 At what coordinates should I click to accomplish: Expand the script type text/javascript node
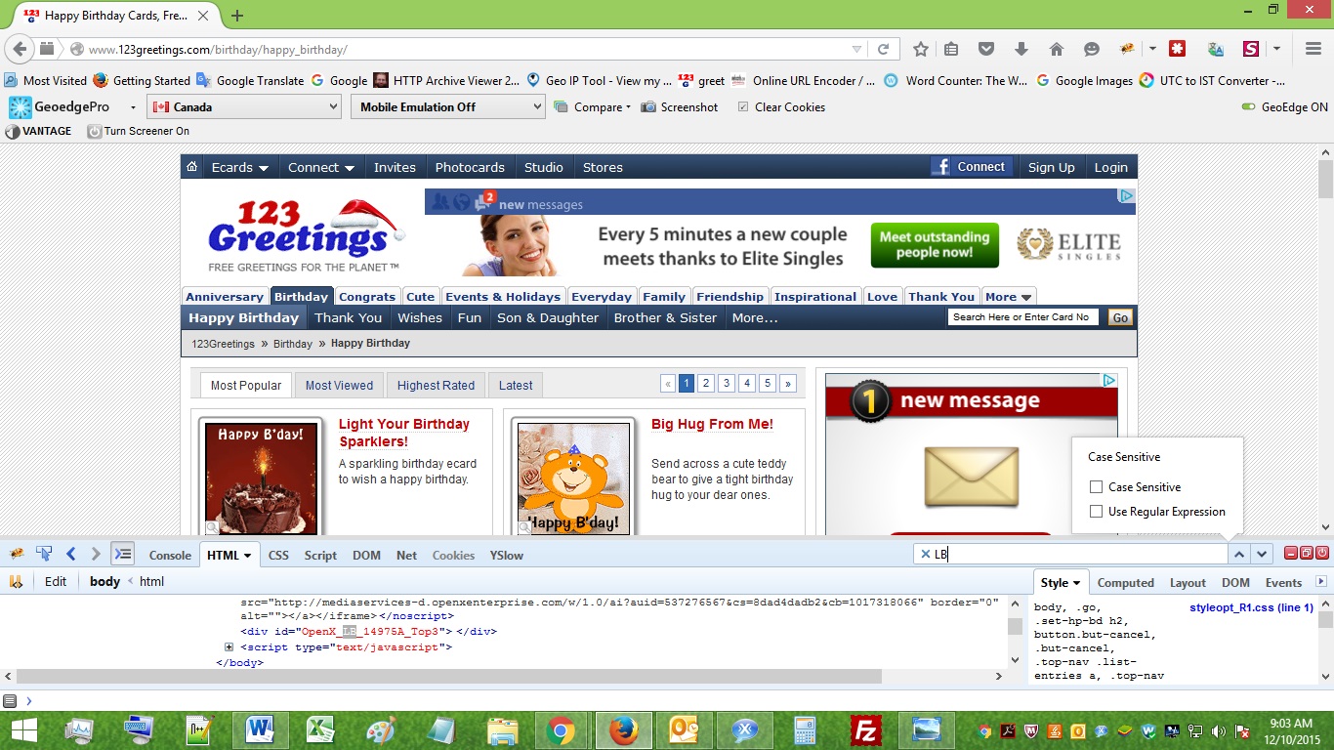(229, 646)
